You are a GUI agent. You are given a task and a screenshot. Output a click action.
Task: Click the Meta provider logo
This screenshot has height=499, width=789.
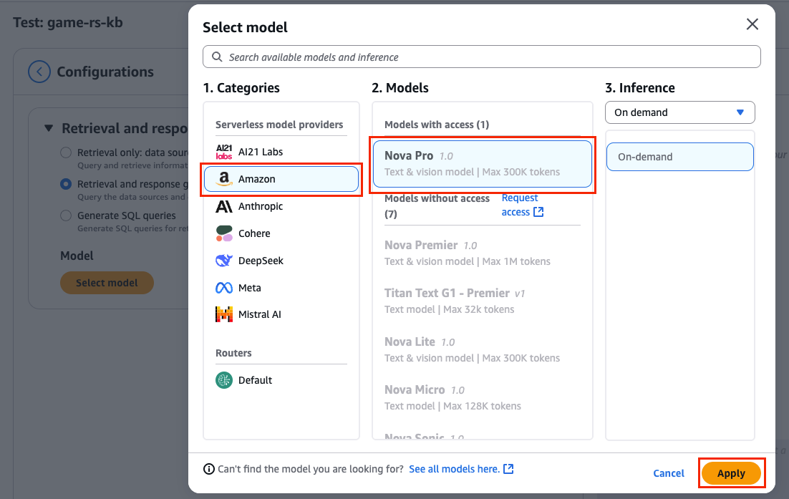coord(223,287)
